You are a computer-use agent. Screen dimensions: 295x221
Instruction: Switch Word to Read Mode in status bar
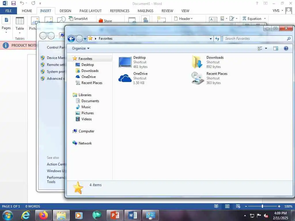[216, 206]
